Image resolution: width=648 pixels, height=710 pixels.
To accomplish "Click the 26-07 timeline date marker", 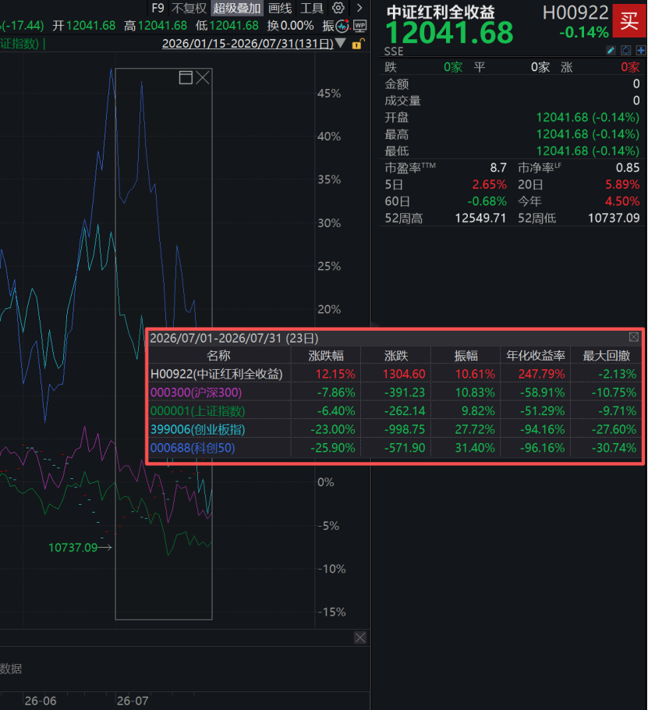I will pyautogui.click(x=133, y=701).
